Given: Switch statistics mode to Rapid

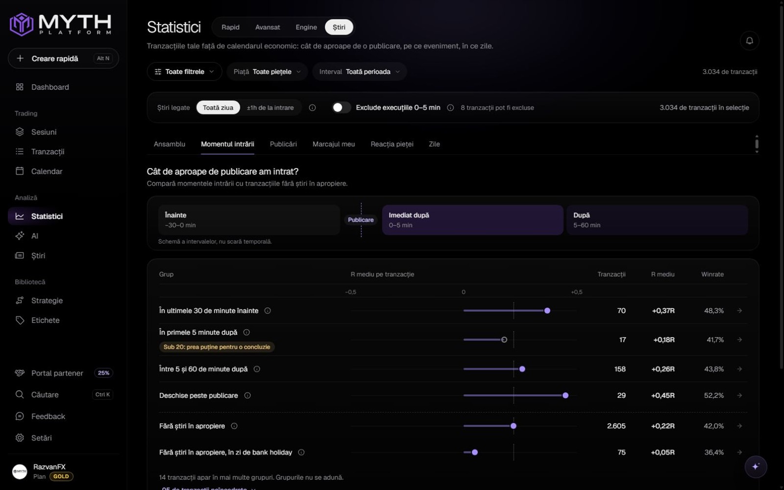Looking at the screenshot, I should click(x=230, y=27).
